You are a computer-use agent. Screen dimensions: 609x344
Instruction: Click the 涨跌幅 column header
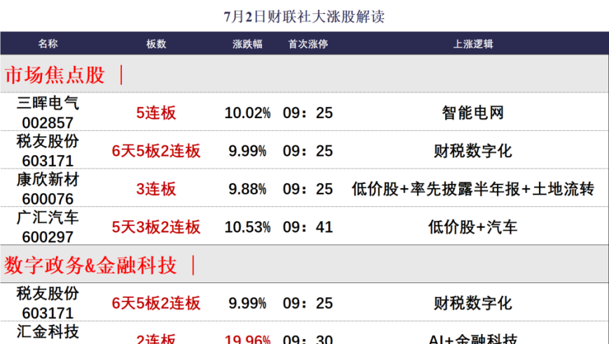pyautogui.click(x=247, y=43)
